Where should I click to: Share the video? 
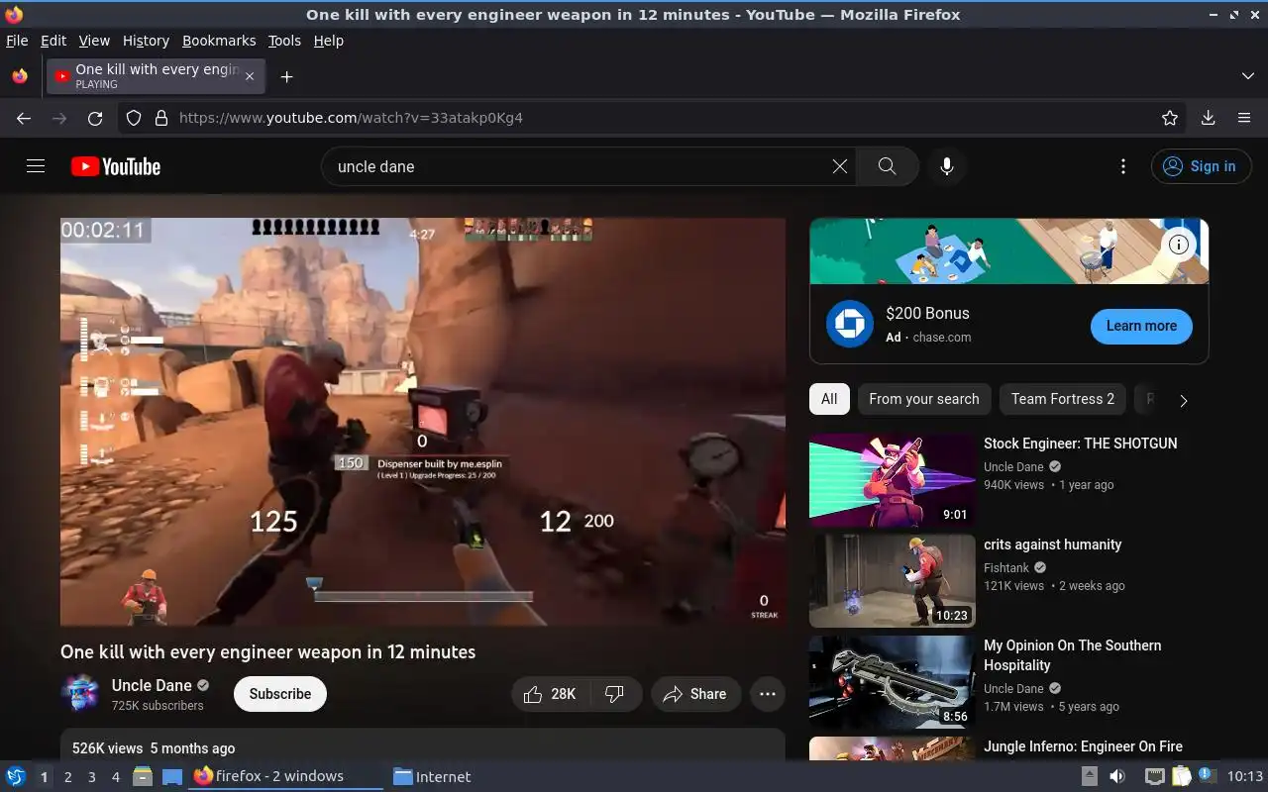pyautogui.click(x=695, y=694)
